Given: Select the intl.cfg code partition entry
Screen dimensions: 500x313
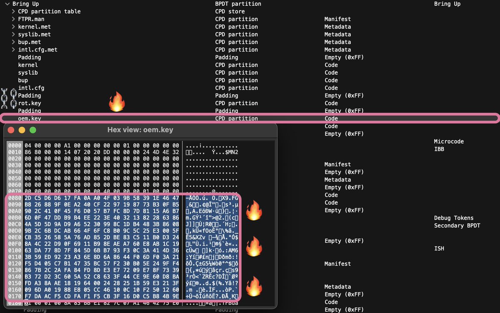Looking at the screenshot, I should click(x=31, y=88).
